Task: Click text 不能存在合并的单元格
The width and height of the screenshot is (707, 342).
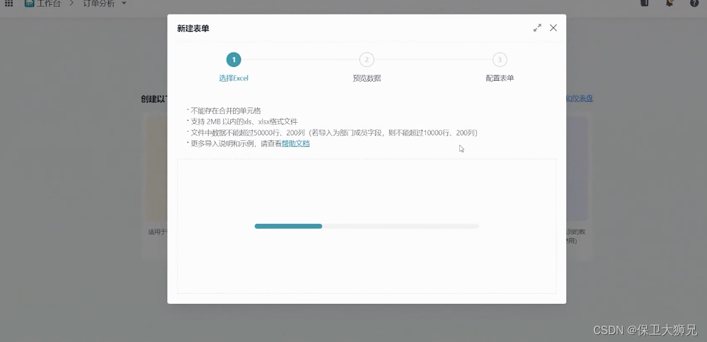Action: [226, 111]
